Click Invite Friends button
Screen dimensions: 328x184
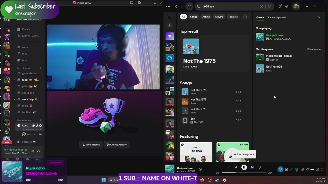coord(91,145)
